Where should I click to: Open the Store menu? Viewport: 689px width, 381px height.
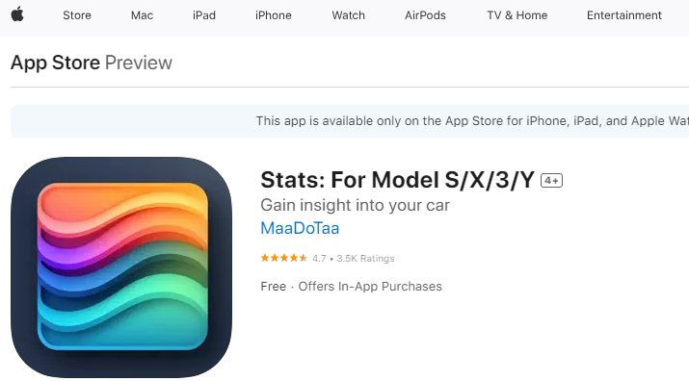(77, 15)
